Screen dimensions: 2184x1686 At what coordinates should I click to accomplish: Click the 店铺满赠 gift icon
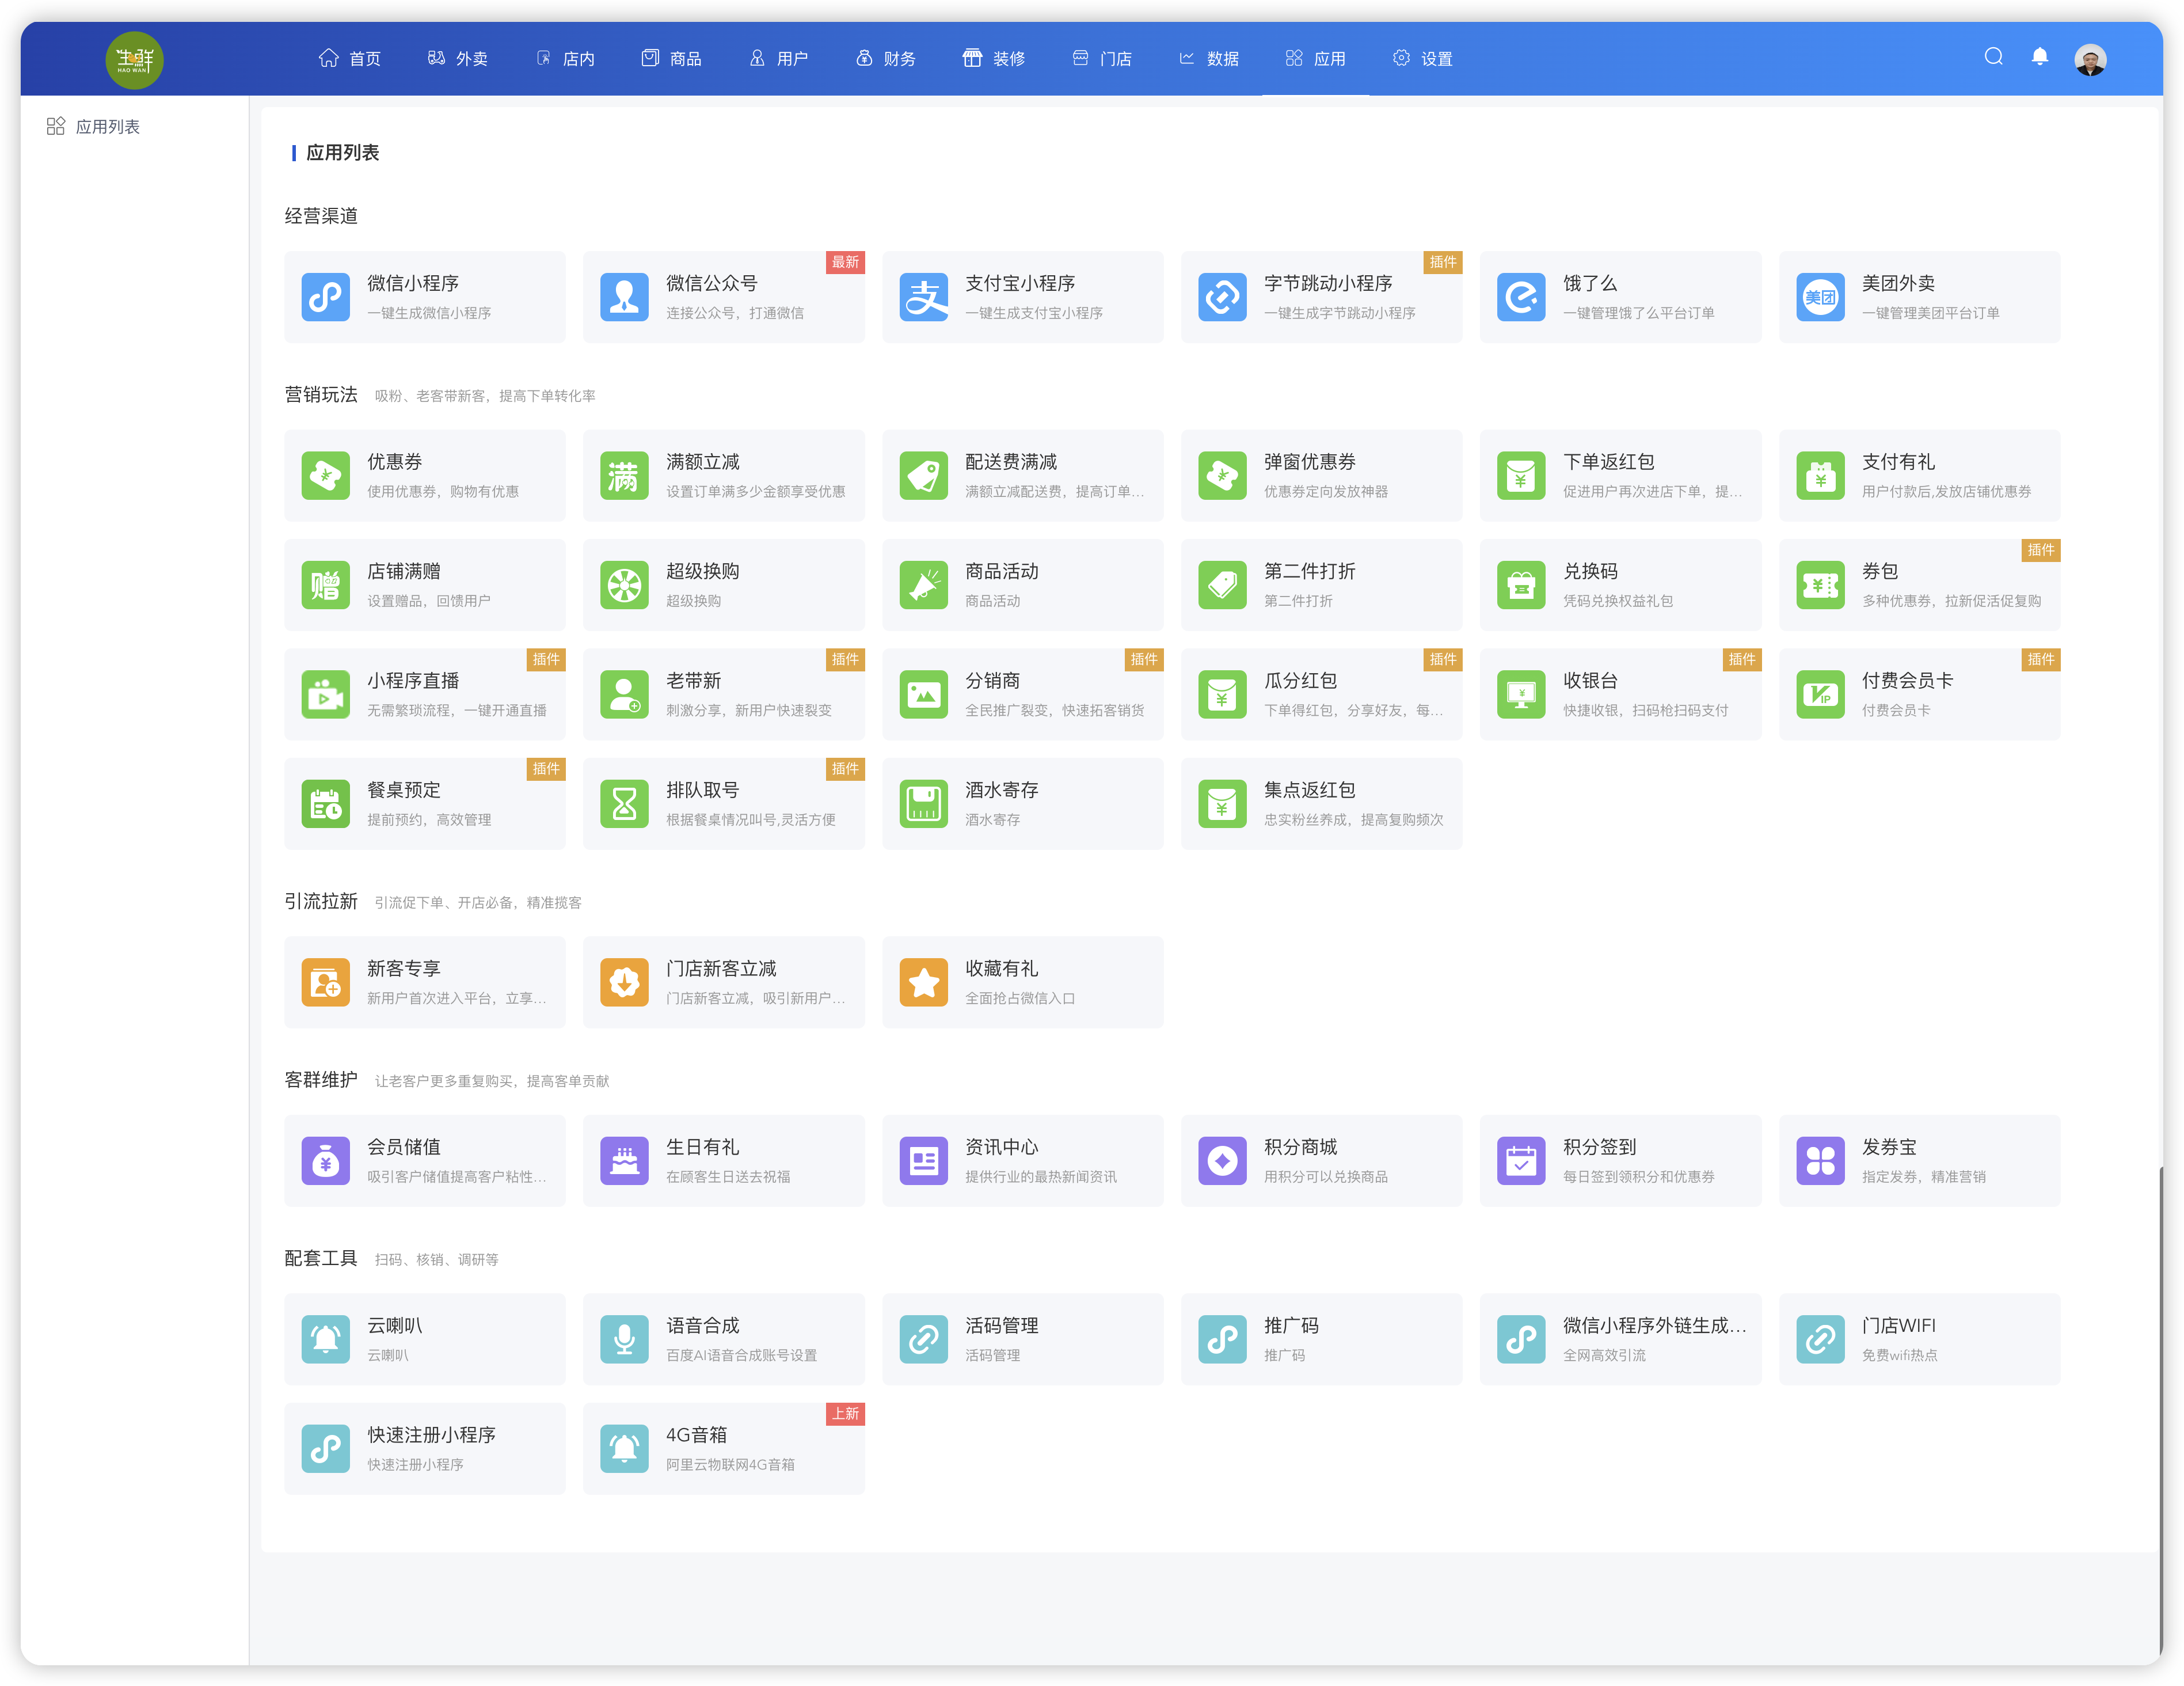tap(325, 584)
